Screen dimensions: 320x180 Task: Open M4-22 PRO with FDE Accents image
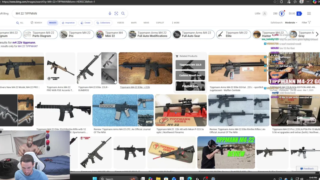[60, 68]
